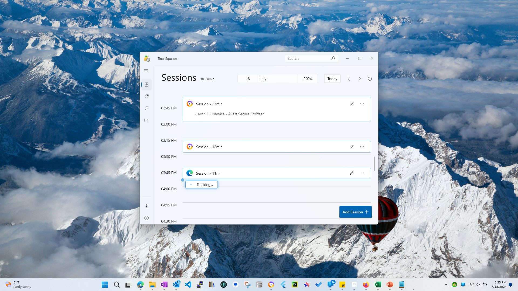The image size is (518, 291).
Task: Open the Export arrow sidebar icon
Action: 146,120
